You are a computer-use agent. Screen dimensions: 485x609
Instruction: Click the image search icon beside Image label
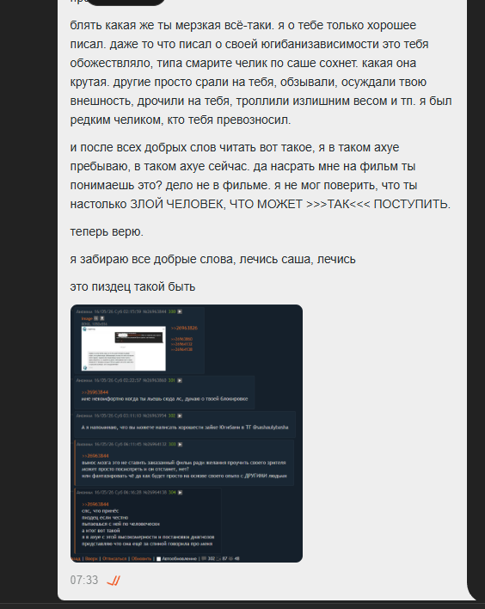coord(96,318)
